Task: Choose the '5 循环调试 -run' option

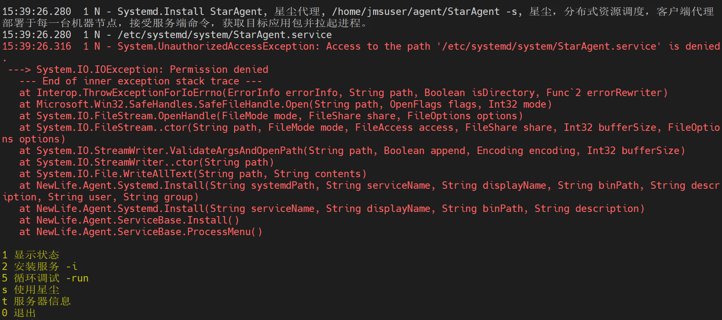Action: tap(46, 278)
